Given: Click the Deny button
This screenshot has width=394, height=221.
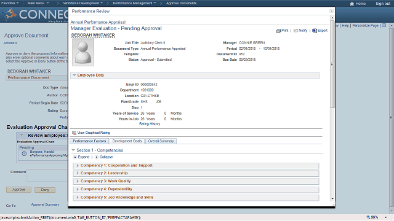Looking at the screenshot, I should coord(45,190).
